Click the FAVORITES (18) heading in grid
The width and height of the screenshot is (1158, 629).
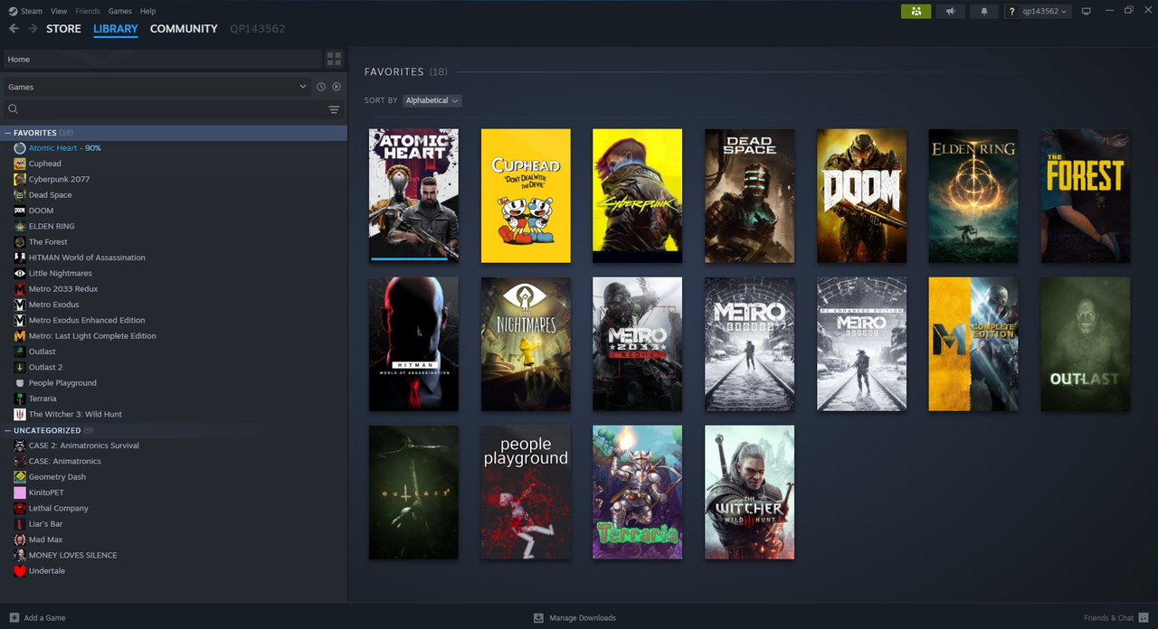[x=406, y=71]
